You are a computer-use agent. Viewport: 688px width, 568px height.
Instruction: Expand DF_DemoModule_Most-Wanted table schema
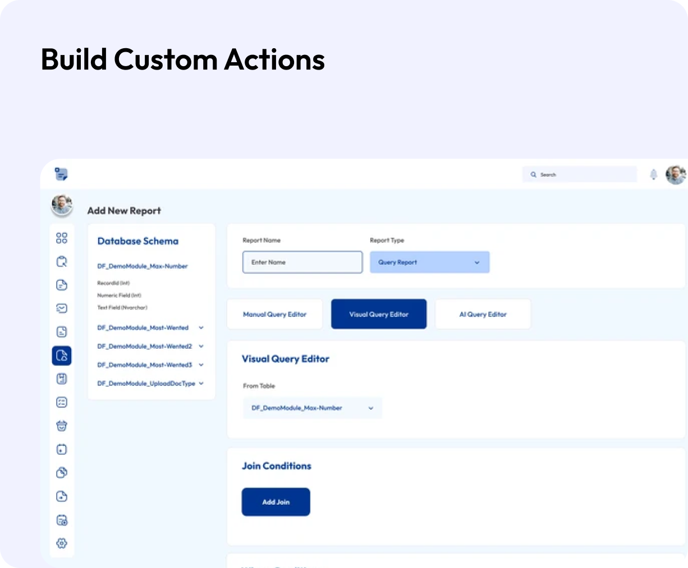tap(201, 328)
